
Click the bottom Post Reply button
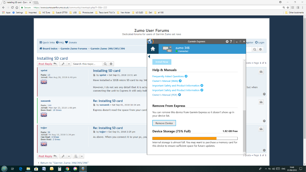[48, 156]
